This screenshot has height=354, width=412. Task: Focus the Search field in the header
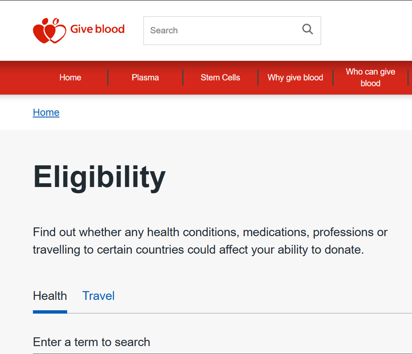pyautogui.click(x=219, y=31)
